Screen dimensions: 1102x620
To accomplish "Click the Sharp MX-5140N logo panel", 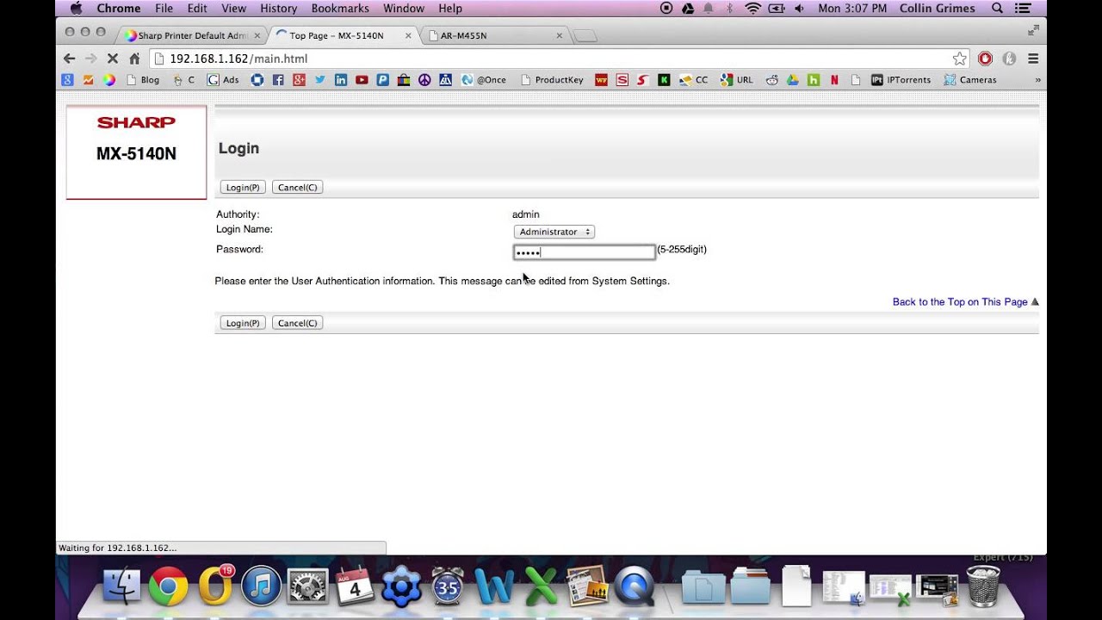I will 136,152.
